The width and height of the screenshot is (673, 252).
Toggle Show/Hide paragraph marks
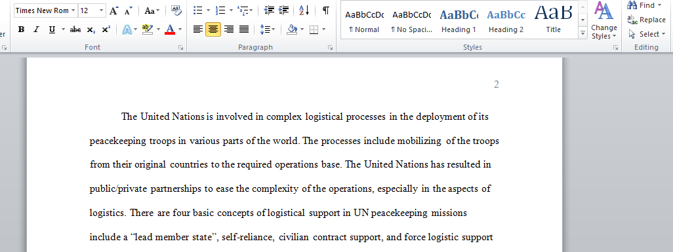(326, 10)
